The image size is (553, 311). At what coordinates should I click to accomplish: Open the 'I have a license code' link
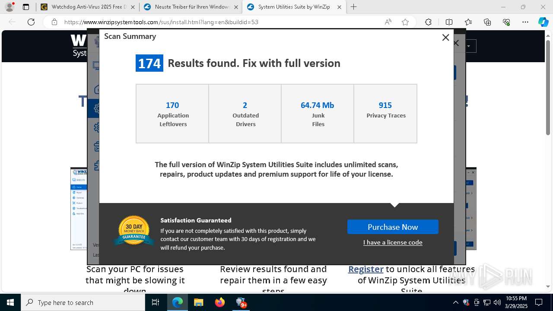click(393, 242)
